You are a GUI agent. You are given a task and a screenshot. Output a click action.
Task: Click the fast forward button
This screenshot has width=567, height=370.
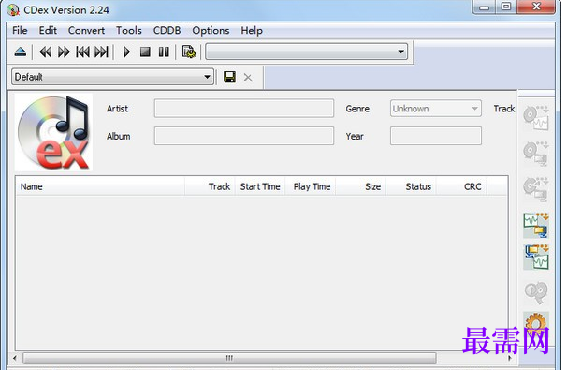(64, 52)
